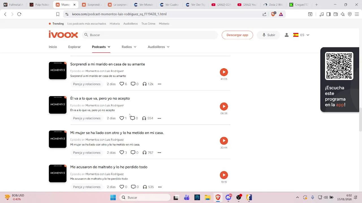Open the Windows Start menu
The width and height of the screenshot is (362, 203).
coord(113,197)
